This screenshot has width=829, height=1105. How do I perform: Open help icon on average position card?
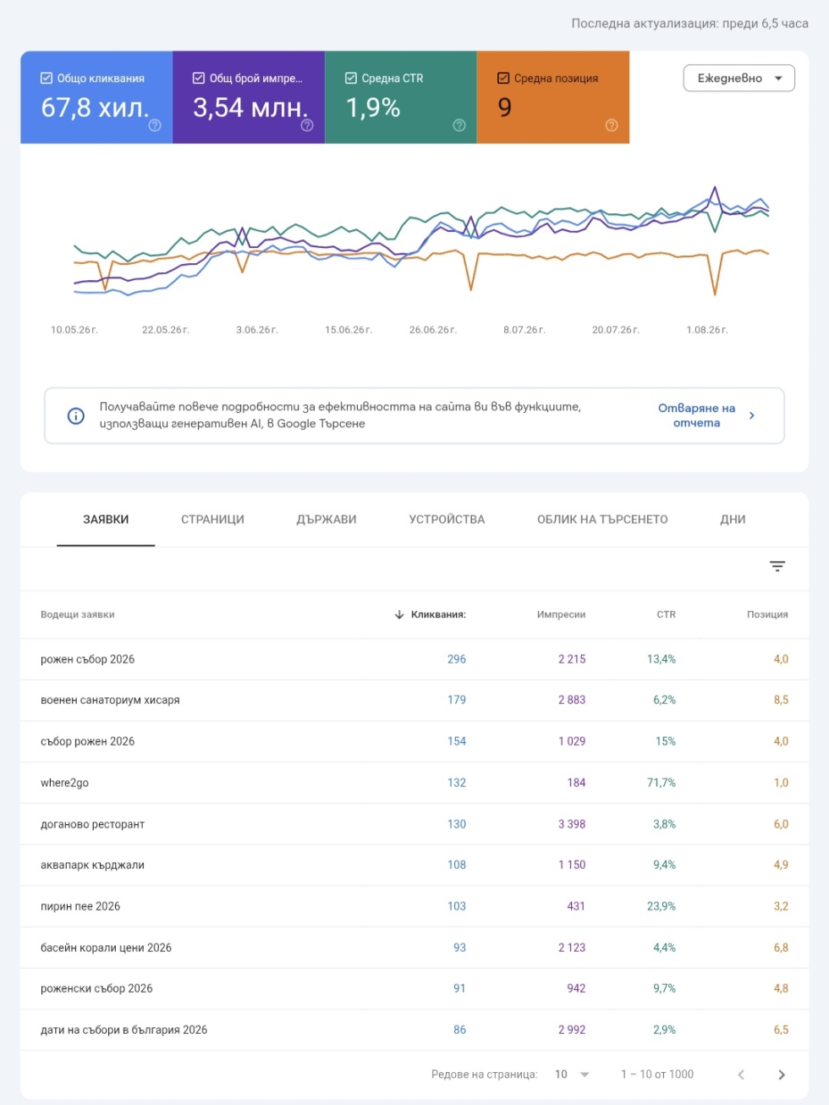612,125
